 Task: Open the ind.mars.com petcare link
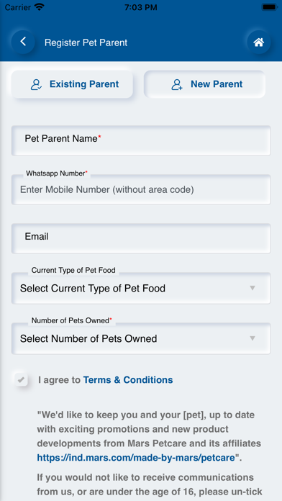(x=136, y=458)
